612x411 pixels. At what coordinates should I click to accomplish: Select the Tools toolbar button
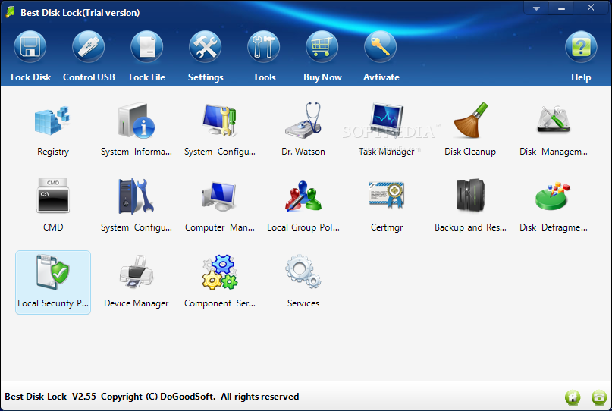pyautogui.click(x=264, y=57)
